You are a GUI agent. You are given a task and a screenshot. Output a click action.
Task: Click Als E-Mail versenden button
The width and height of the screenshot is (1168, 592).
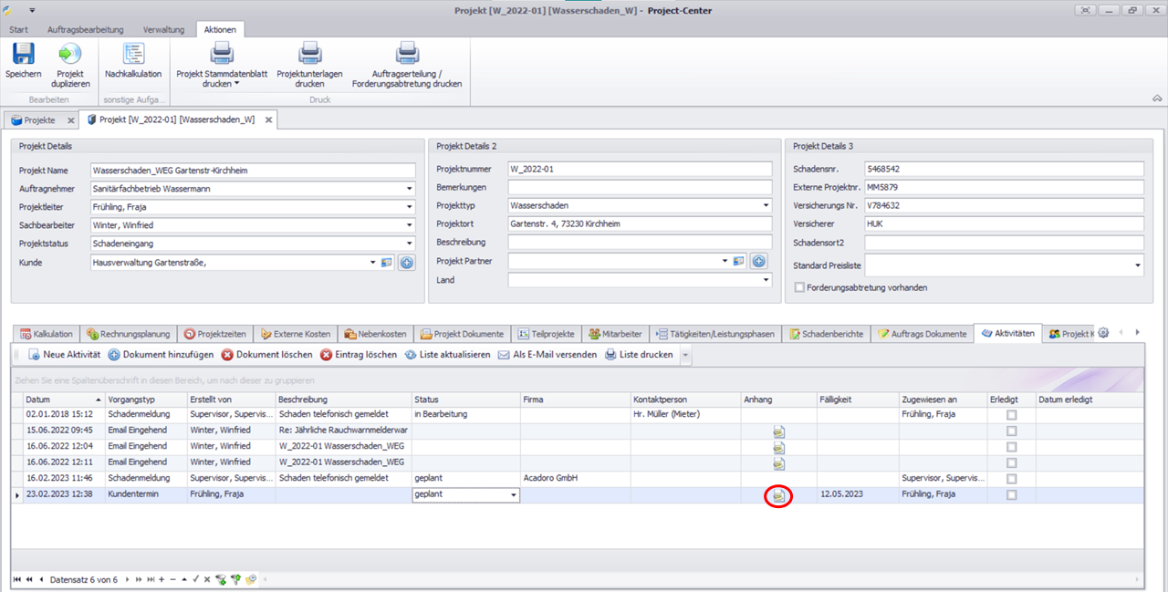tap(547, 355)
